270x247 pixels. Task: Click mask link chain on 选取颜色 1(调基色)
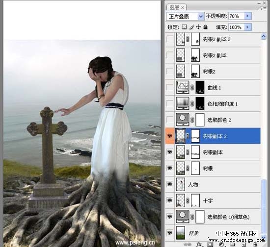[x=192, y=217]
